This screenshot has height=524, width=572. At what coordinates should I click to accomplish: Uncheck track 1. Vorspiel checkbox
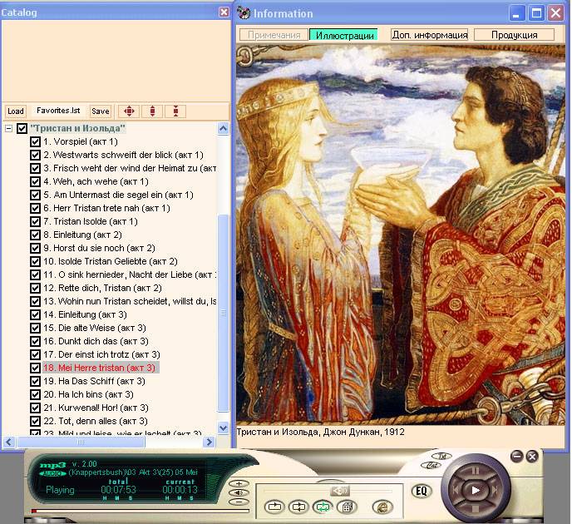click(x=36, y=141)
